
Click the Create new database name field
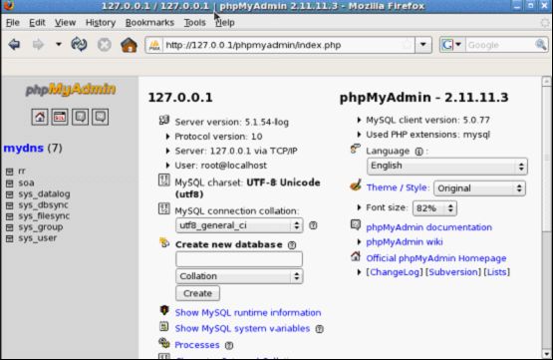point(239,259)
